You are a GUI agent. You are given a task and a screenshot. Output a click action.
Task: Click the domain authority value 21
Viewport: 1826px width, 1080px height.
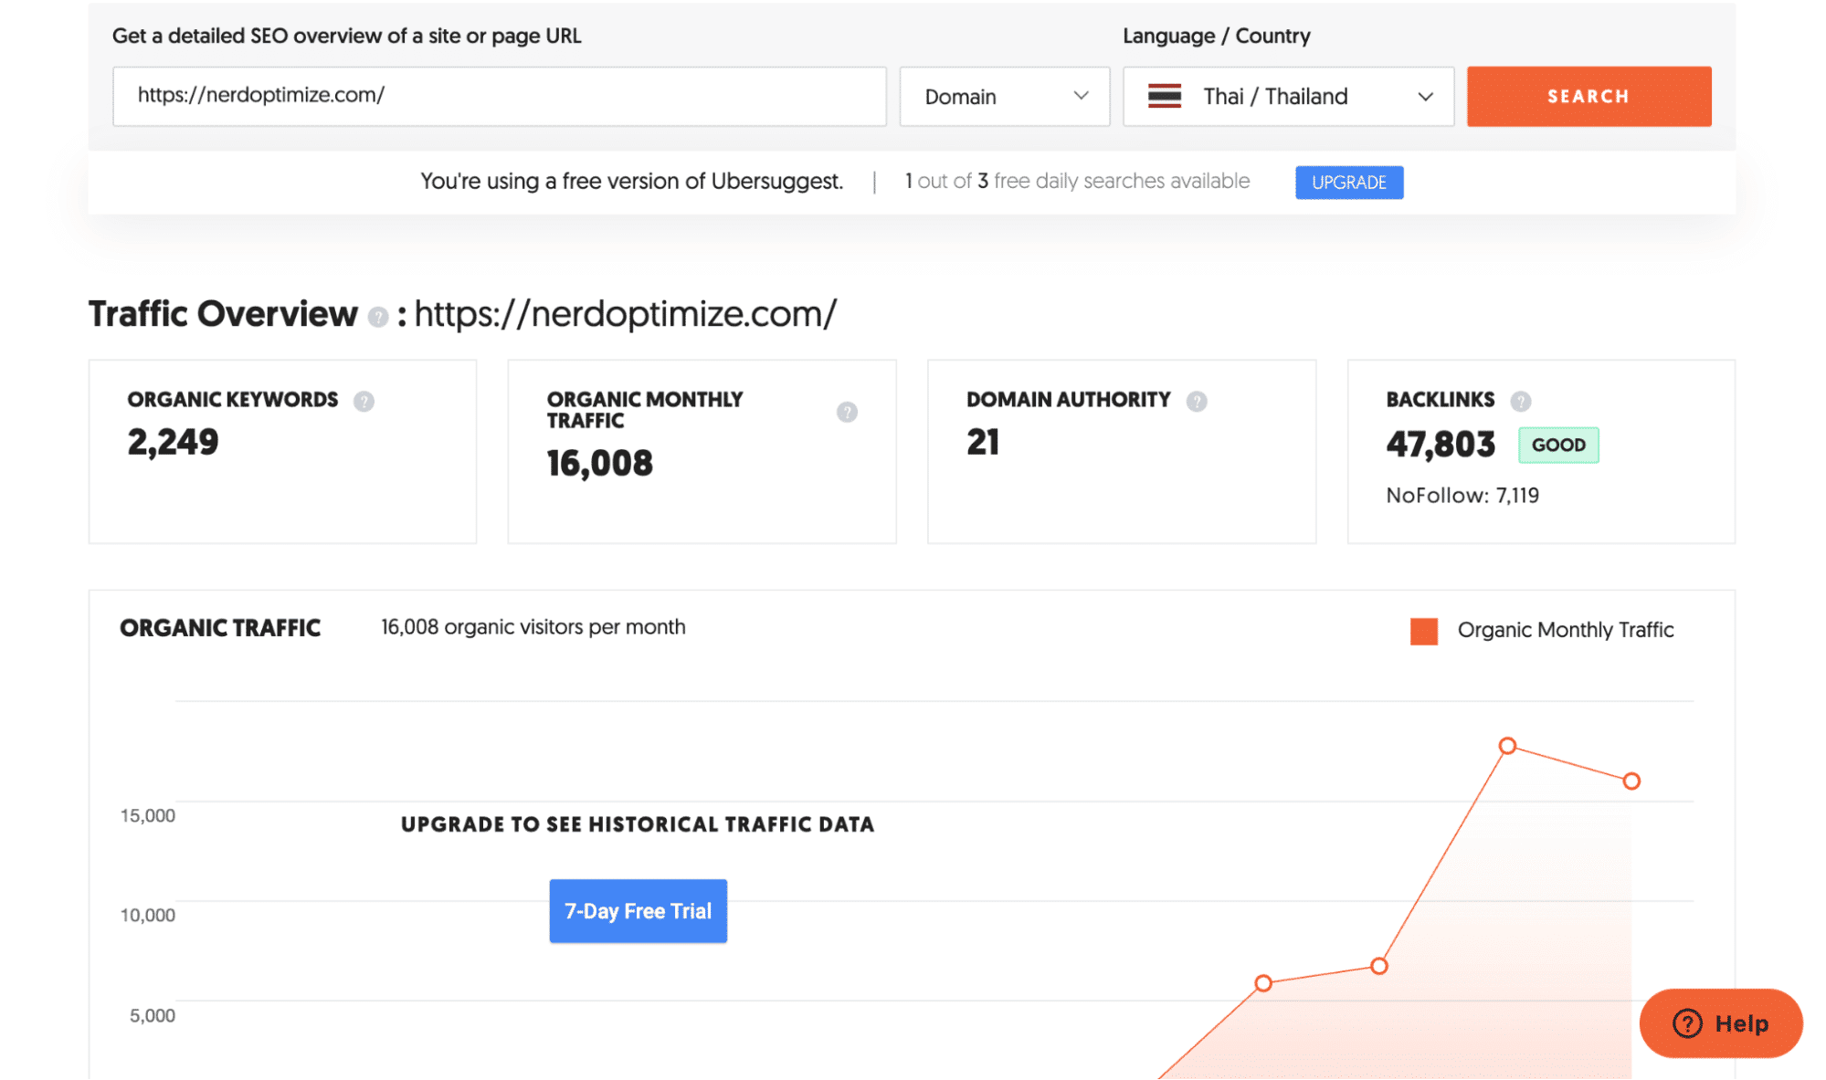click(x=983, y=442)
